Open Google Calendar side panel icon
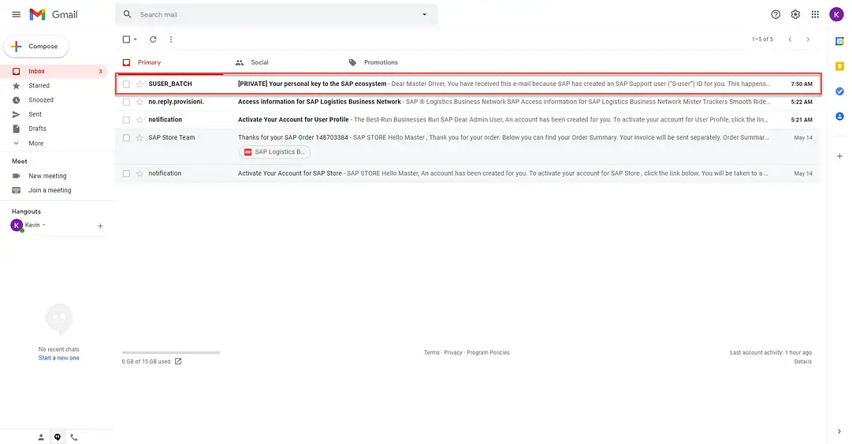 pyautogui.click(x=839, y=41)
